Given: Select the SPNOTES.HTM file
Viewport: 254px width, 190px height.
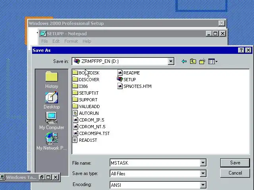Looking at the screenshot, I should tap(135, 86).
